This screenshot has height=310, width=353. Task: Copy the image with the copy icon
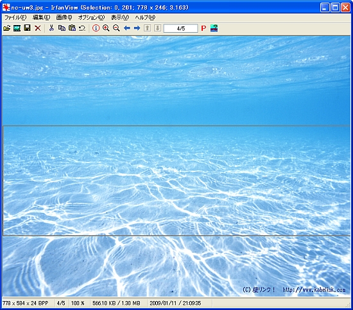pyautogui.click(x=62, y=28)
